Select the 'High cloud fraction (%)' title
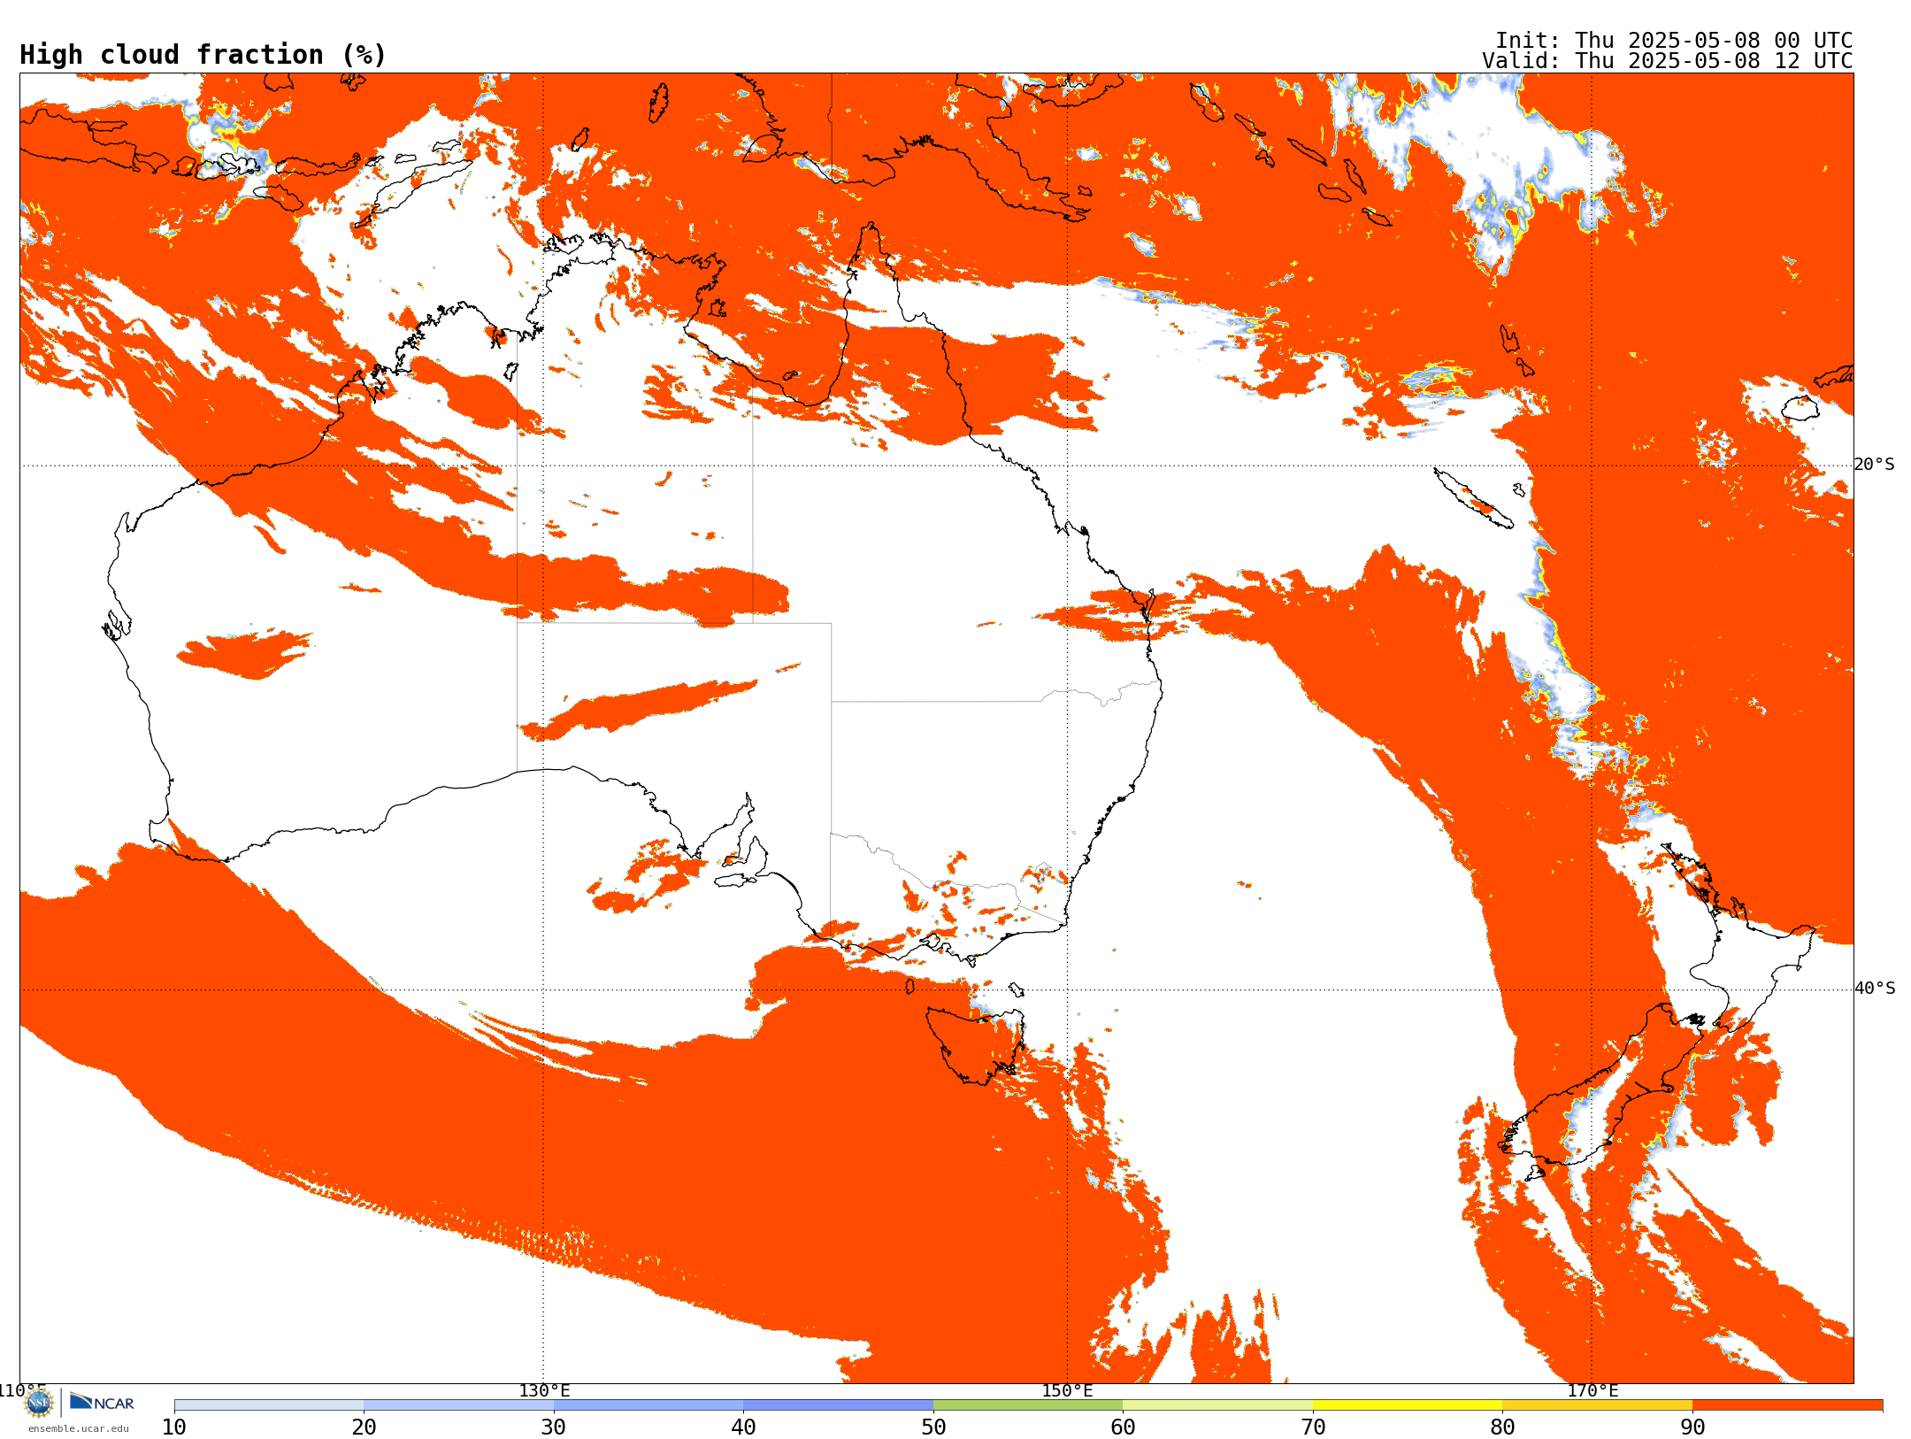This screenshot has height=1439, width=1911. (x=203, y=55)
